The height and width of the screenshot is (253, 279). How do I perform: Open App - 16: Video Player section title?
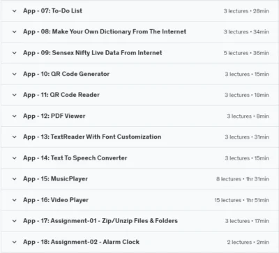pos(56,200)
